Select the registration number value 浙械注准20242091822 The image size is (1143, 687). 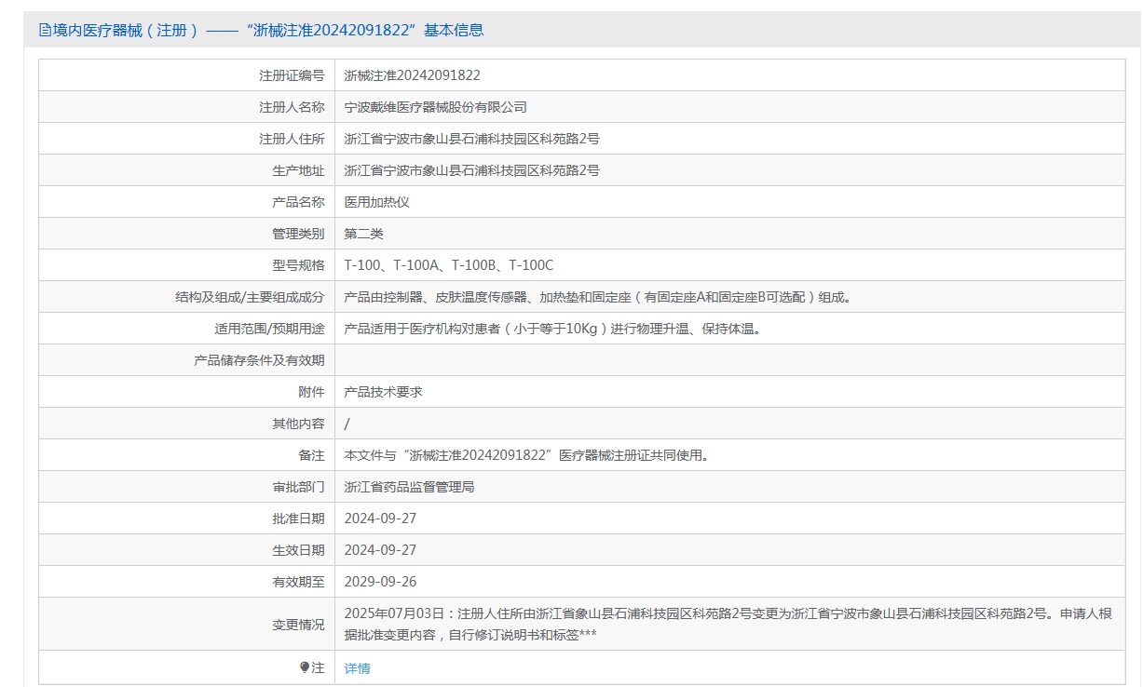412,75
